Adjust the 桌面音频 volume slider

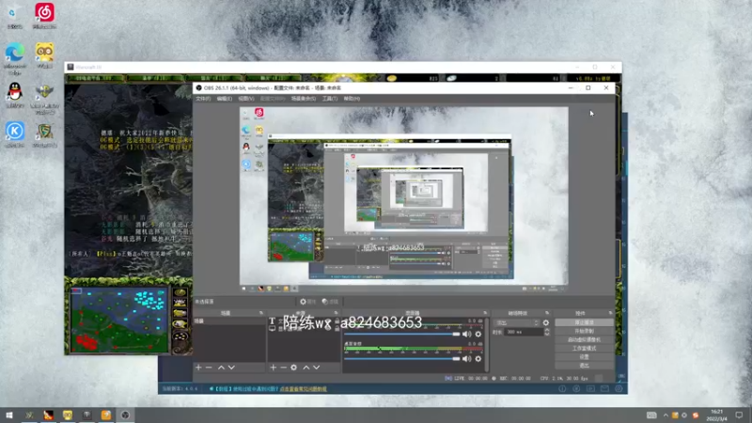point(402,359)
